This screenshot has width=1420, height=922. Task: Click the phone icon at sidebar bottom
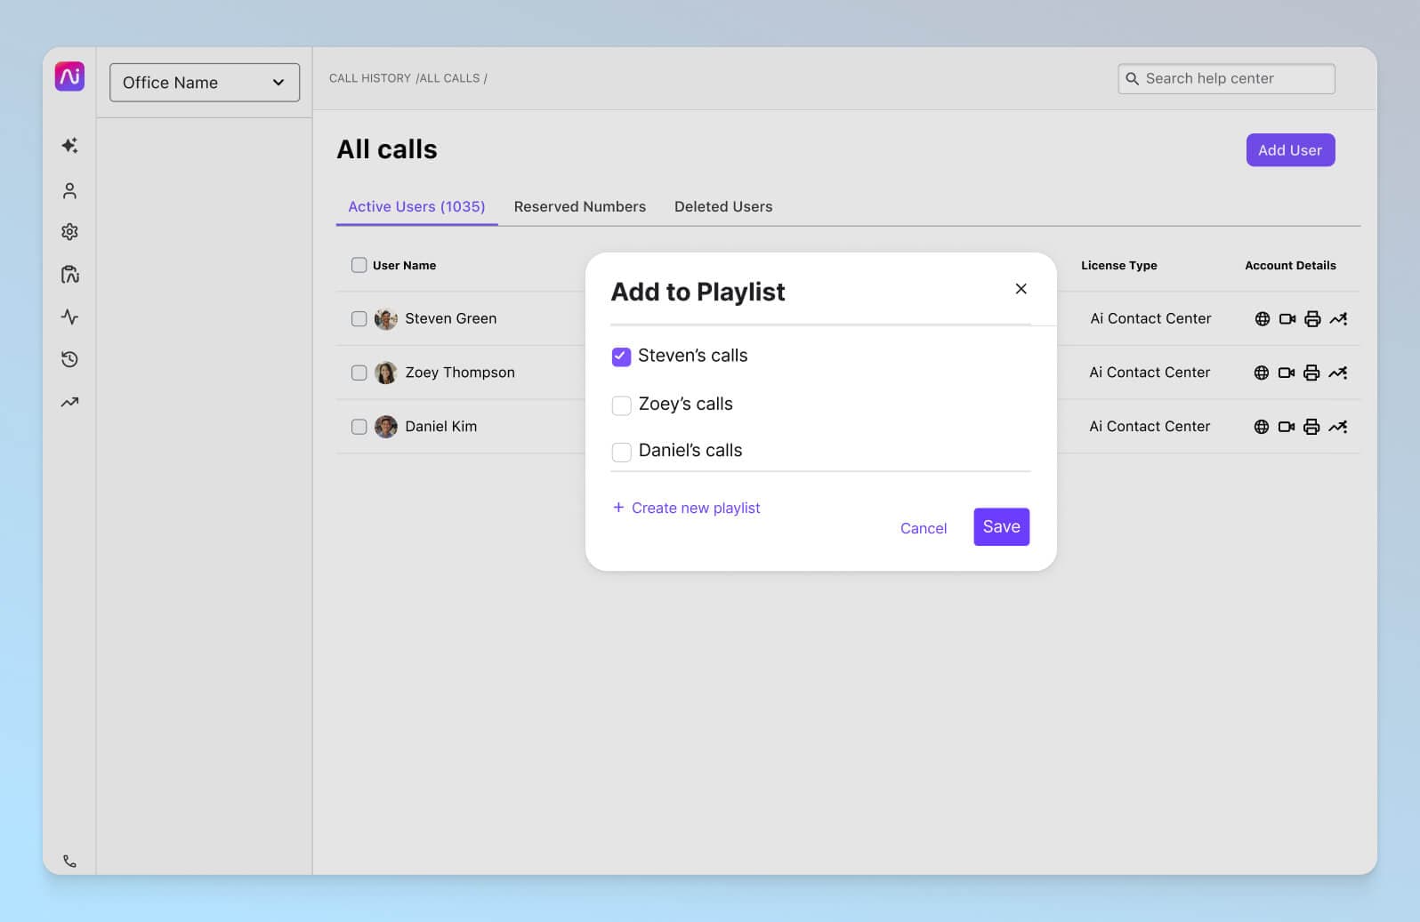(x=69, y=861)
